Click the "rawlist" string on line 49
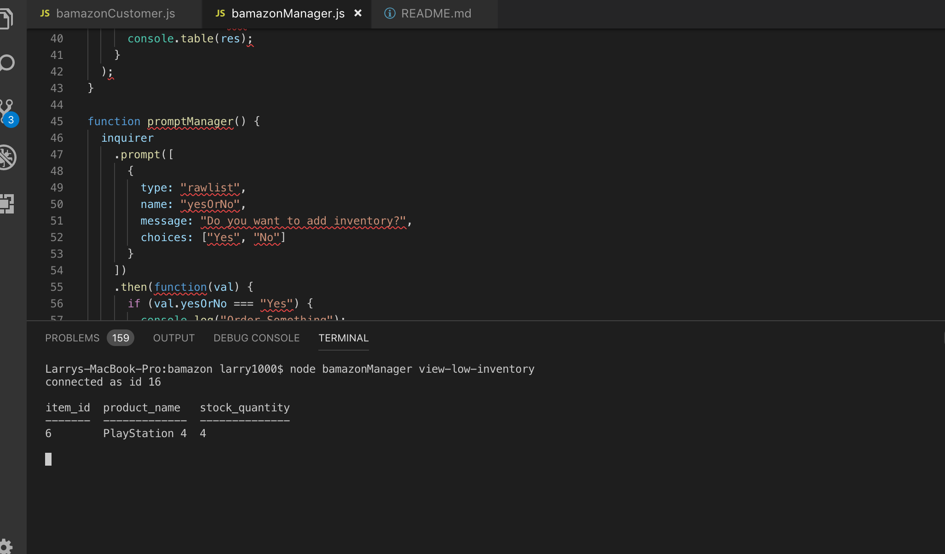The height and width of the screenshot is (554, 945). 210,188
